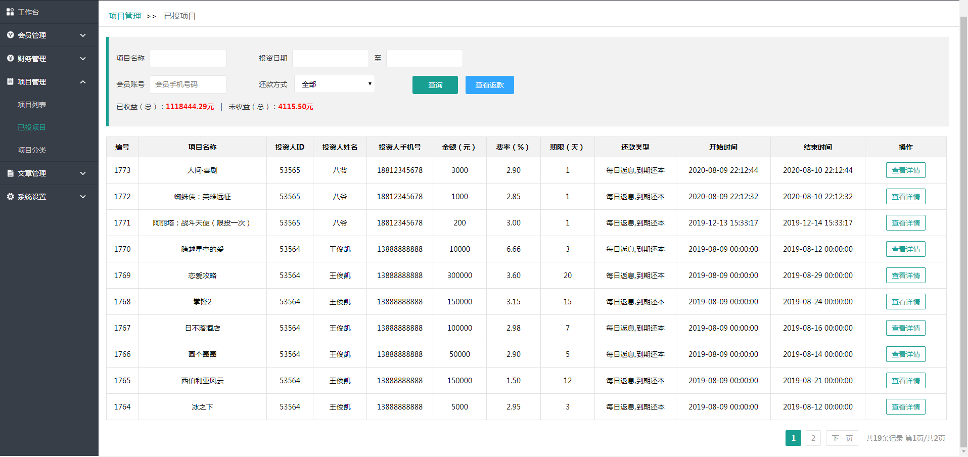Focus the 投资日期 end date field

425,58
